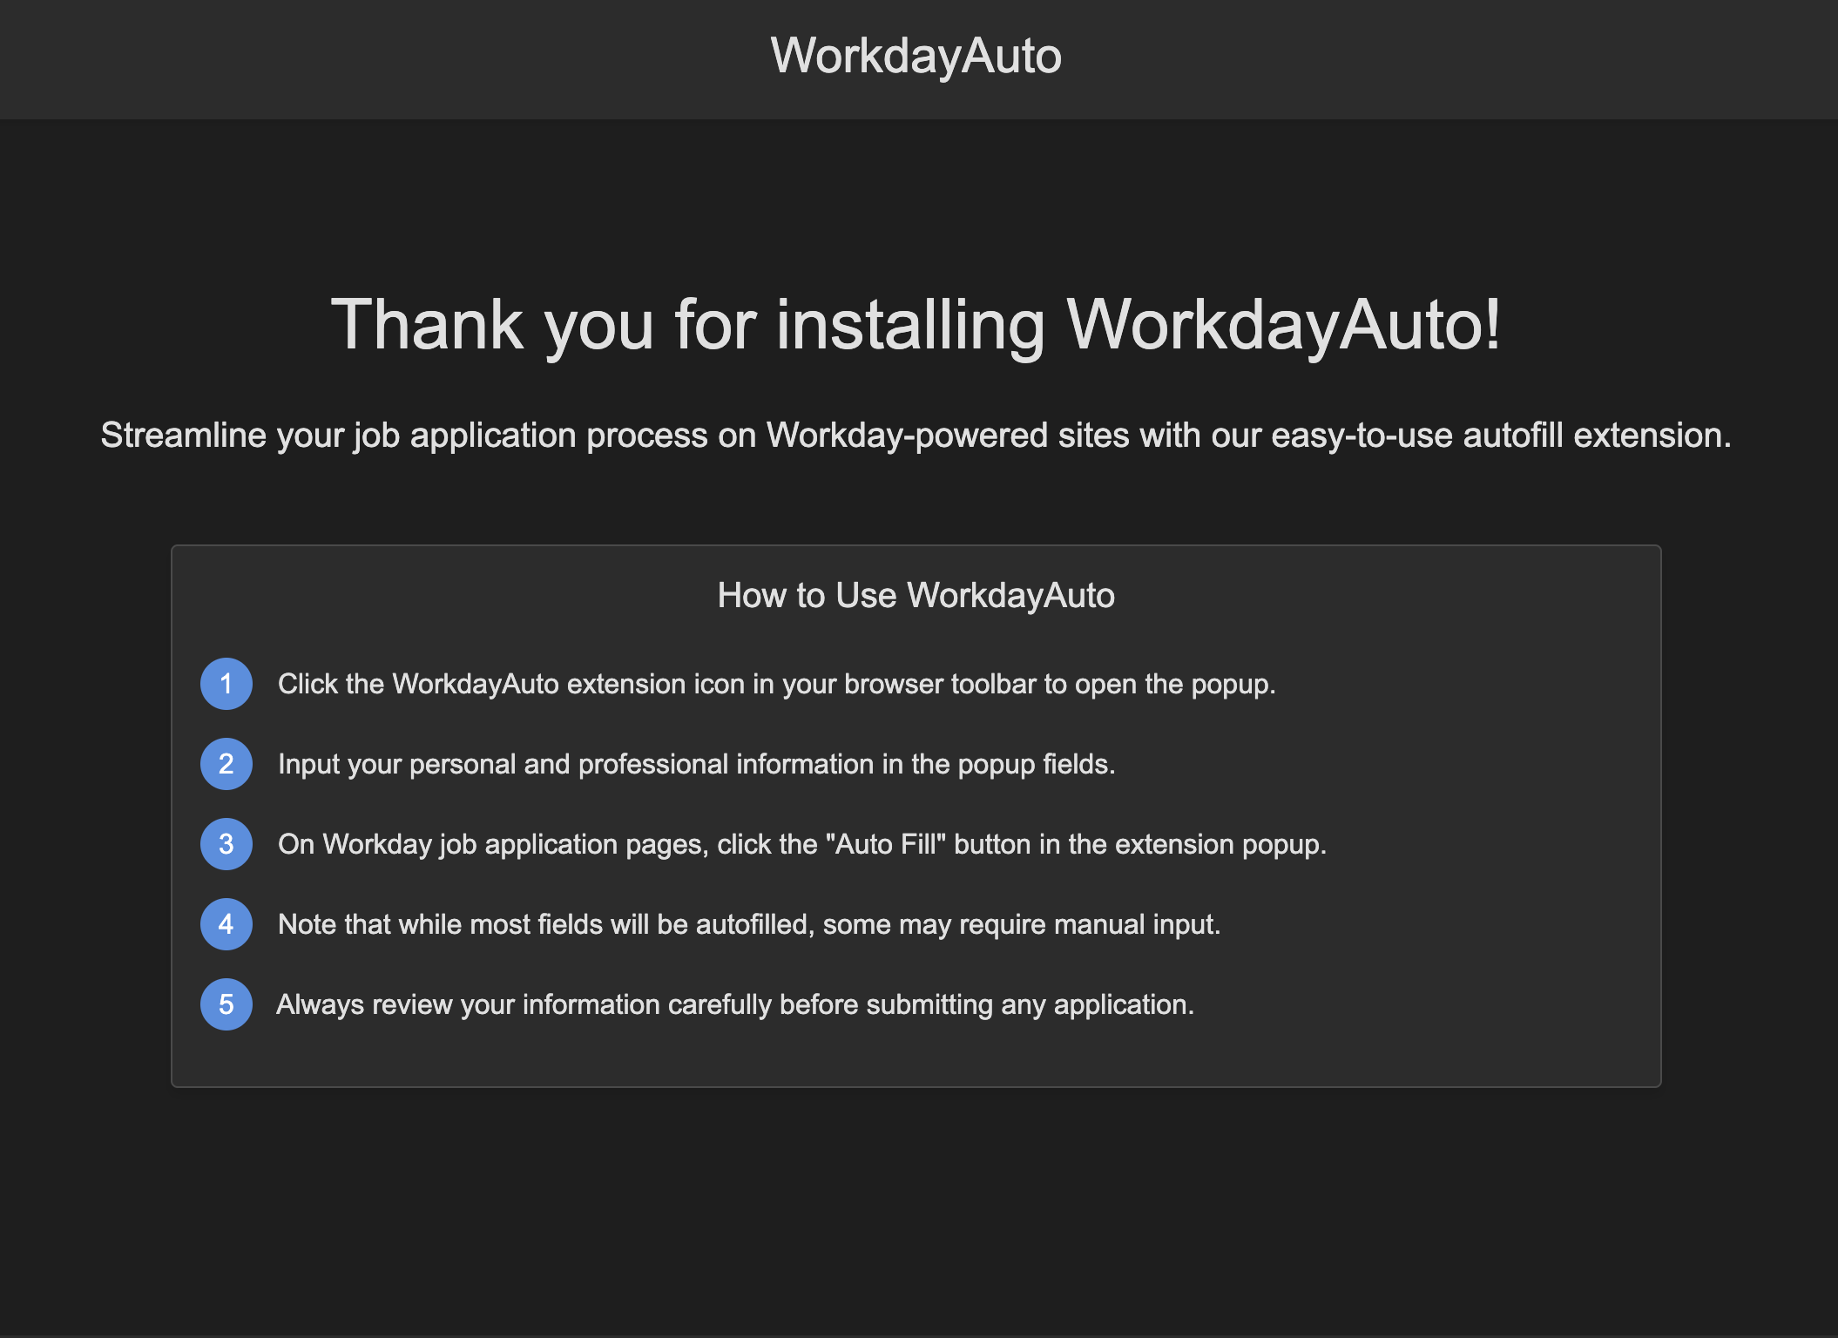1838x1338 pixels.
Task: Click the WorkdayAuto header title
Action: 916,57
